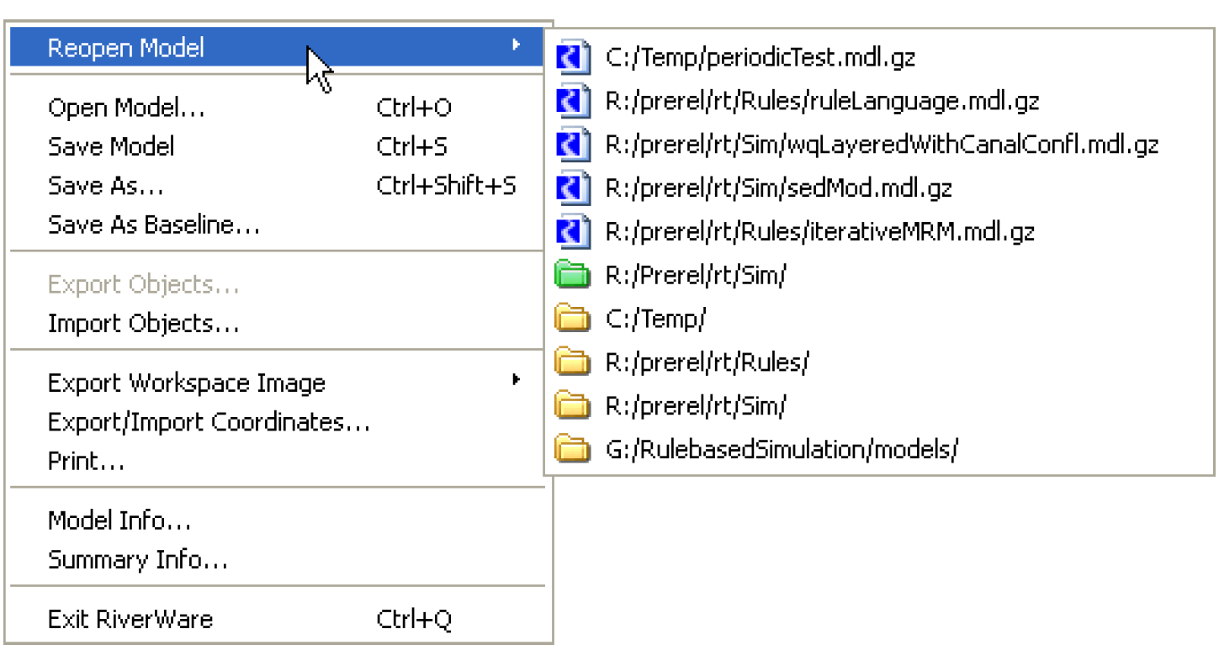Click the ruleLanguage.mdl.gz model file icon
The height and width of the screenshot is (666, 1219).
pyautogui.click(x=574, y=101)
